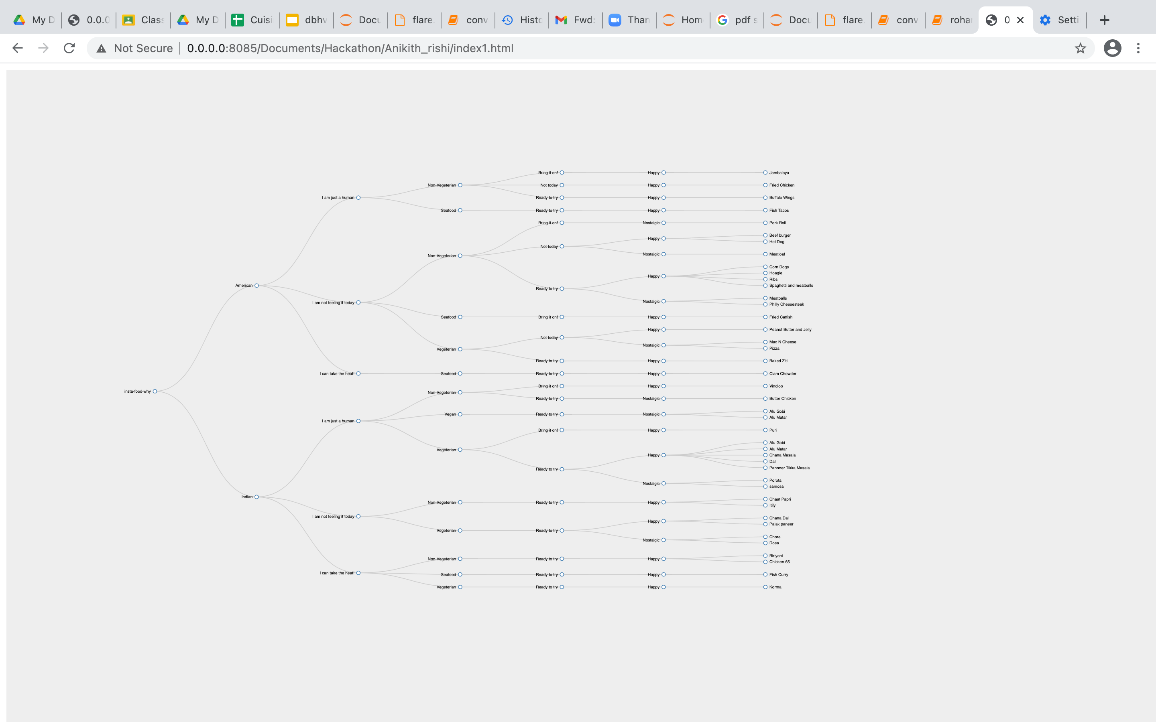
Task: Select the Korma leaf node
Action: 765,587
